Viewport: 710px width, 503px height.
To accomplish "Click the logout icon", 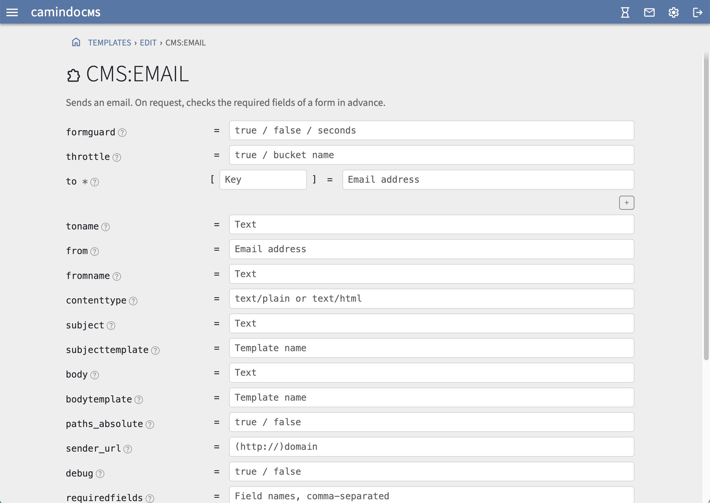I will (x=698, y=12).
